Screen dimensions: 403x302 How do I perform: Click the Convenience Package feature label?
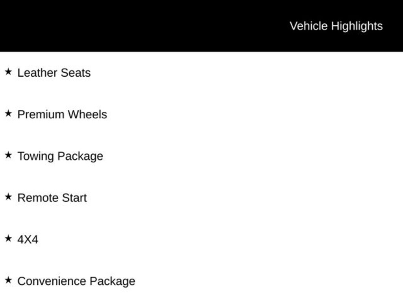pos(76,281)
